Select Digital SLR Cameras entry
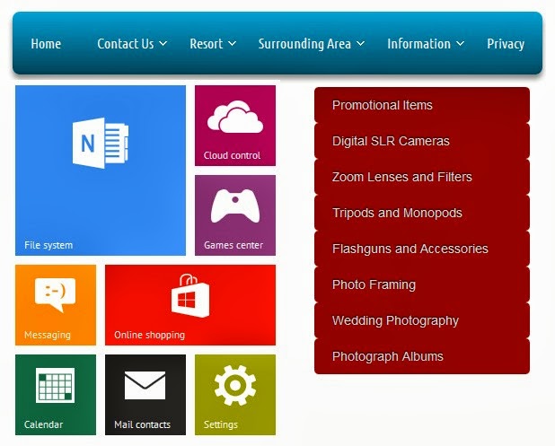Image resolution: width=555 pixels, height=446 pixels. click(x=422, y=141)
